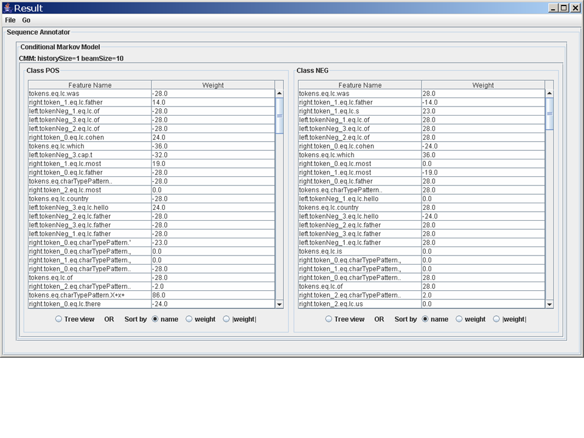Sort Class NEG by absolute weight

[496, 319]
